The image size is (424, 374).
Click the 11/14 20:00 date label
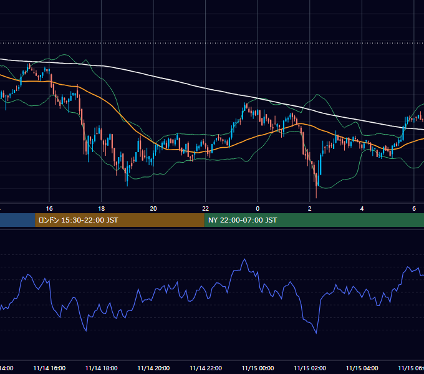tap(153, 368)
